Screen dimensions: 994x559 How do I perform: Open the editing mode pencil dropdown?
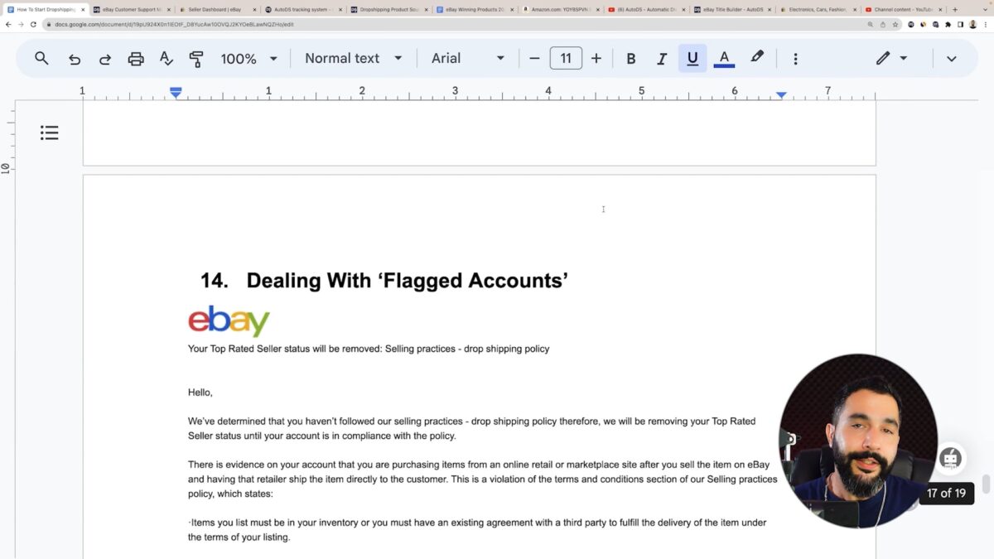coord(891,59)
